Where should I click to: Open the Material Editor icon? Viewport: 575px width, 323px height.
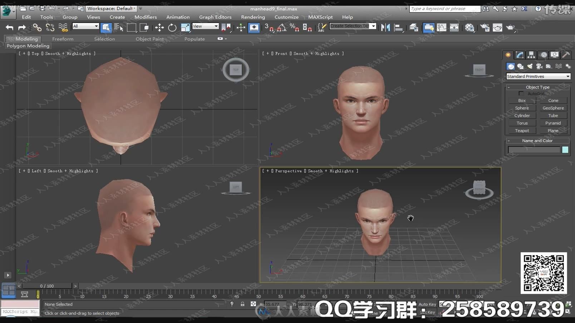[470, 28]
